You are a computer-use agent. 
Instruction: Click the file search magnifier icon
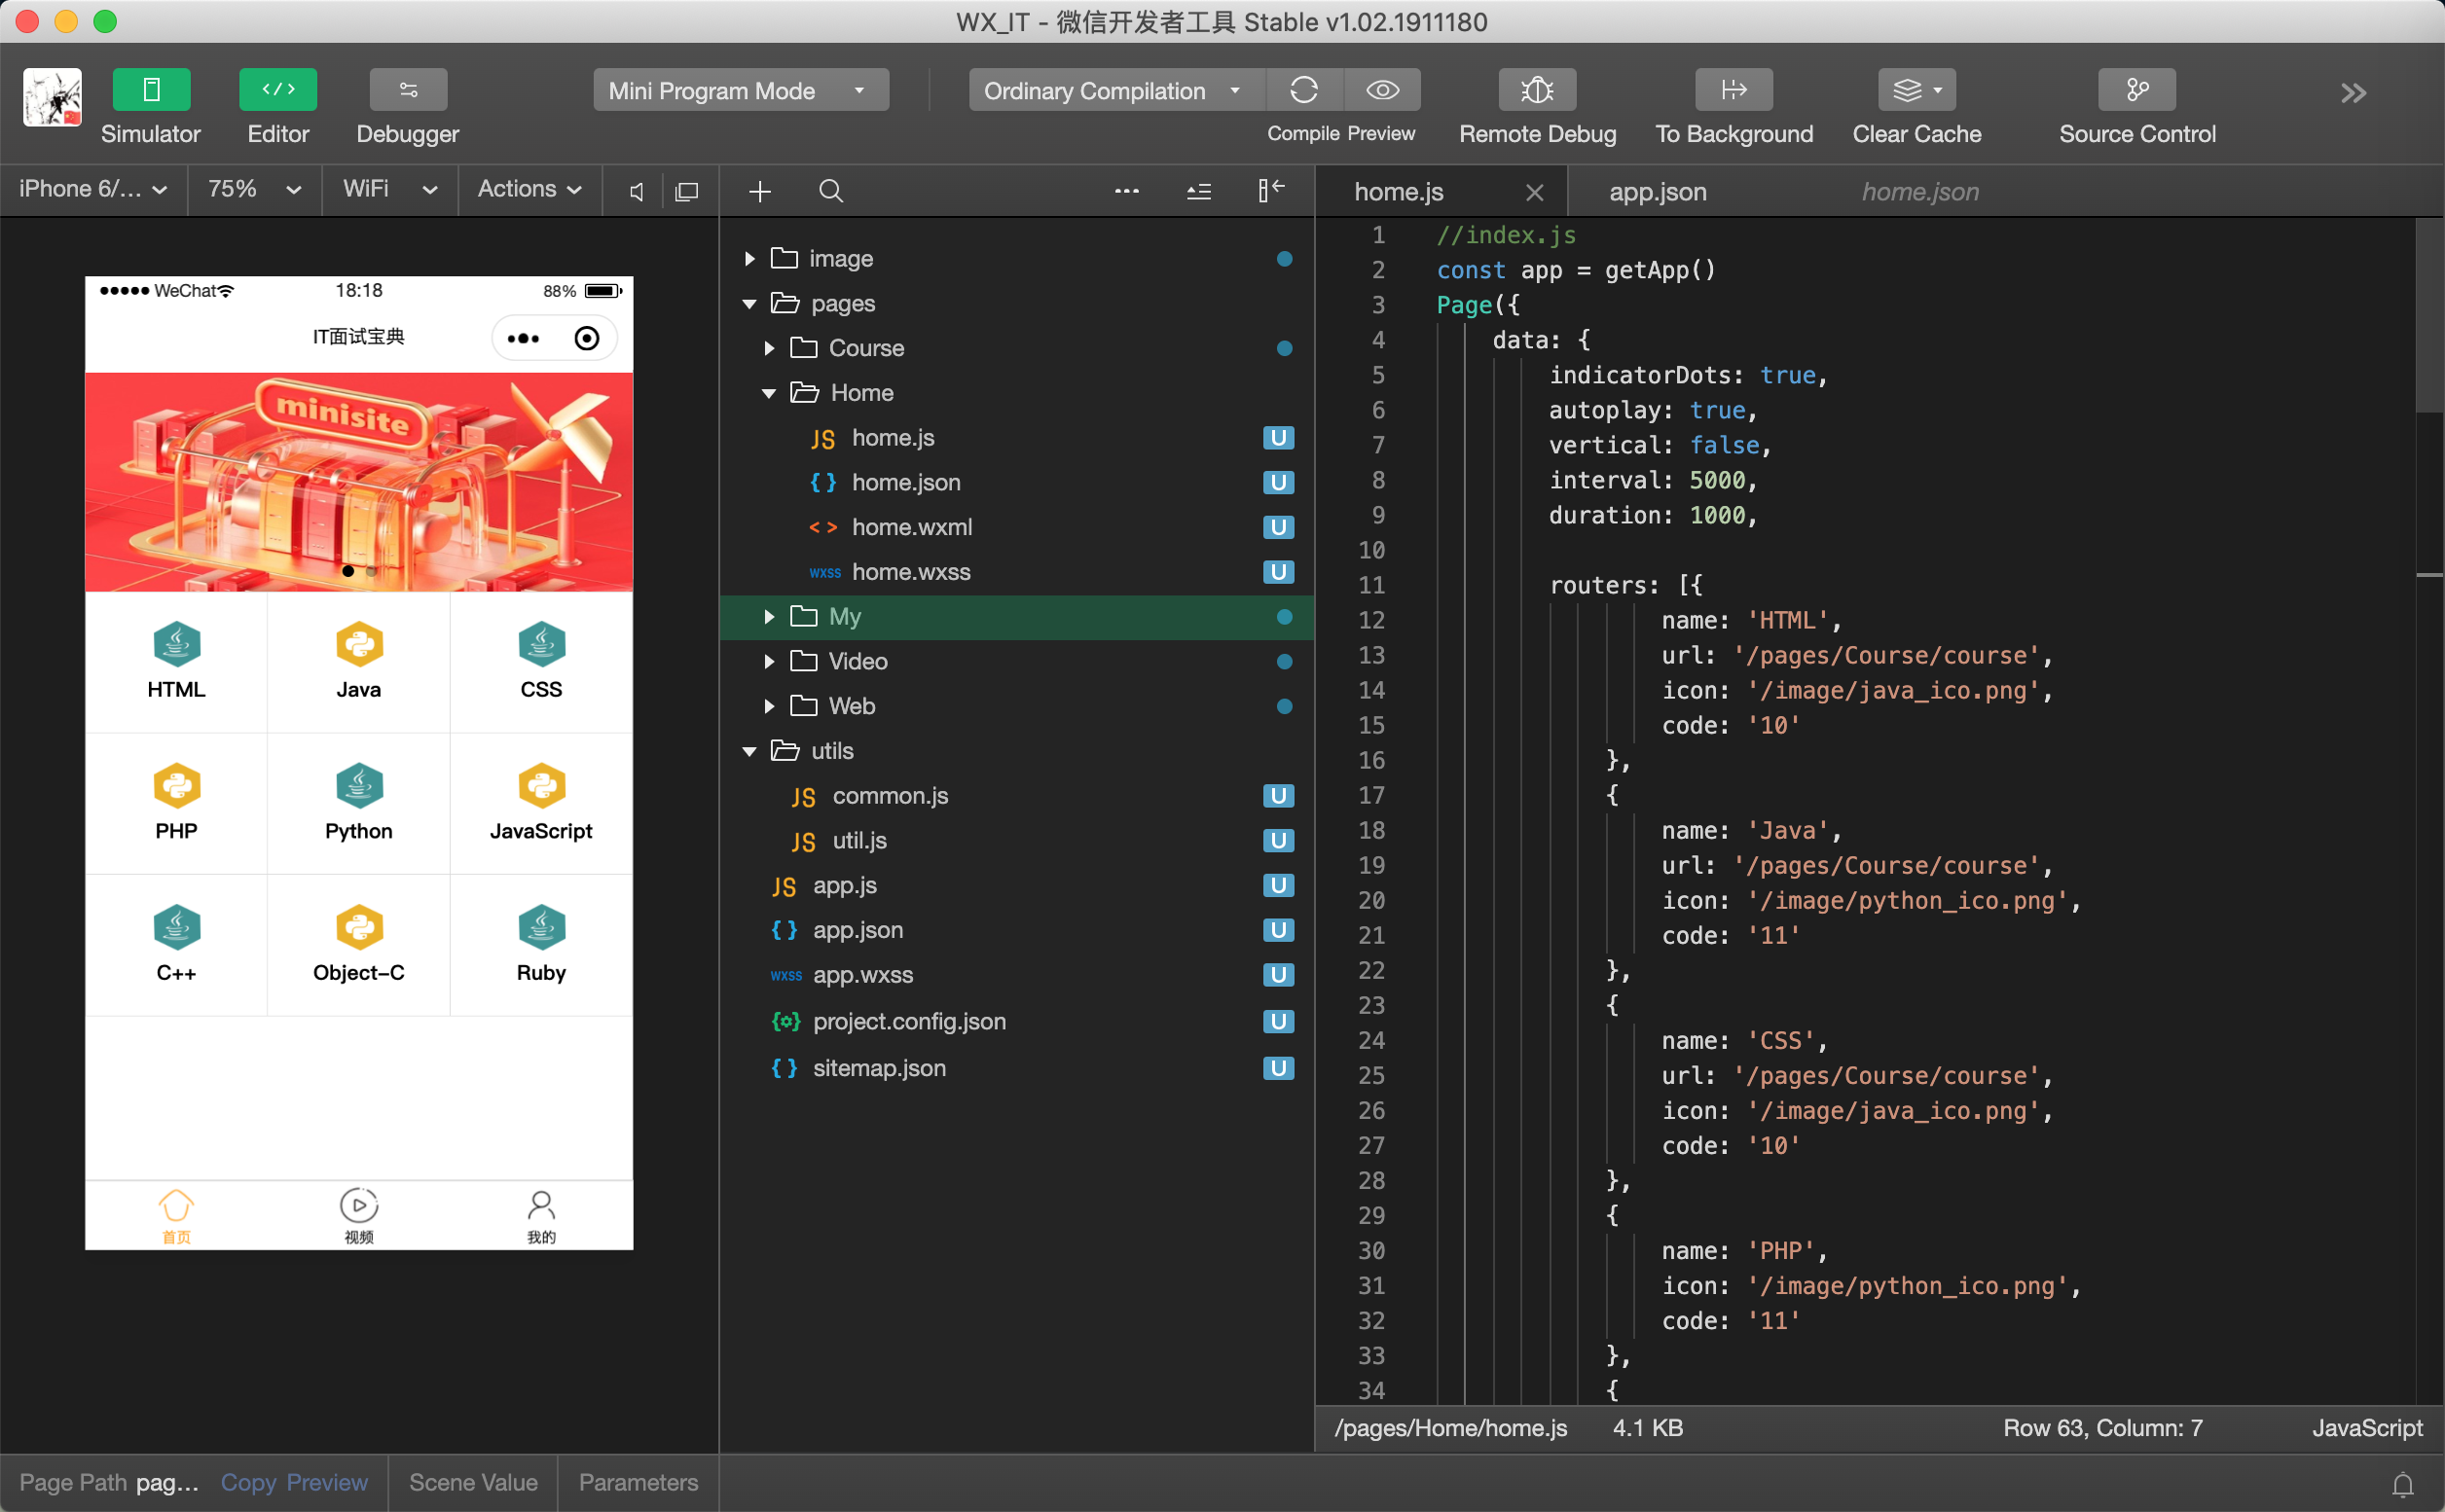coord(830,191)
